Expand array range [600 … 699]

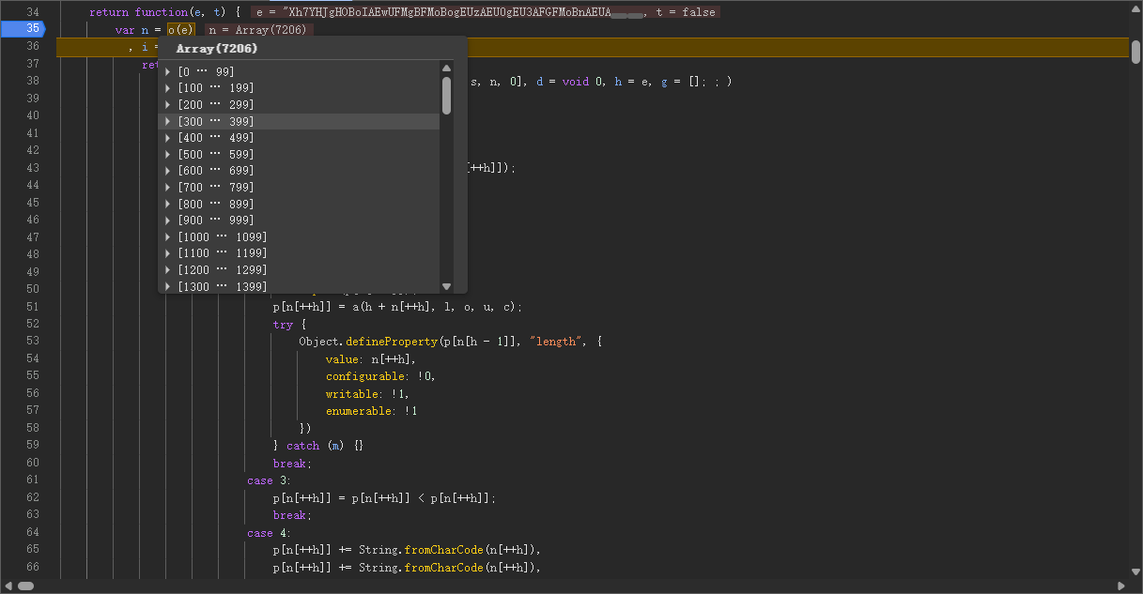tap(168, 171)
